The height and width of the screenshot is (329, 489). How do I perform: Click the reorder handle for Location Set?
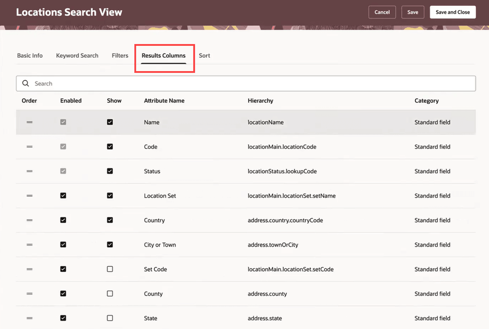pos(30,196)
